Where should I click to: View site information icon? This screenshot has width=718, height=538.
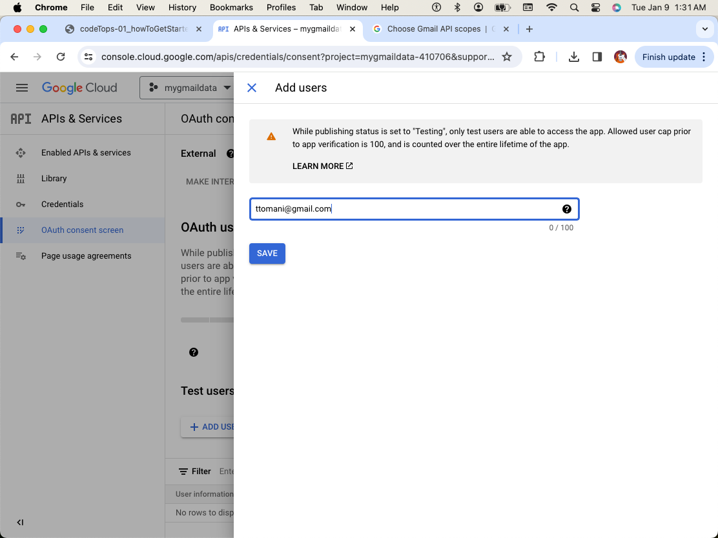(x=88, y=57)
